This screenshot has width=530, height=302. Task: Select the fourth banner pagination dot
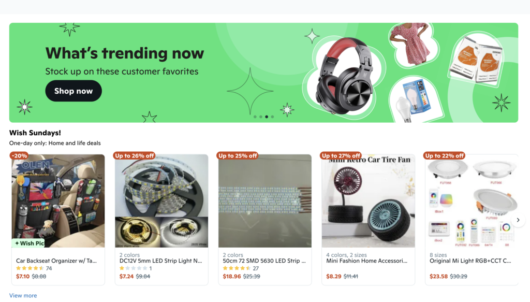[x=272, y=117]
